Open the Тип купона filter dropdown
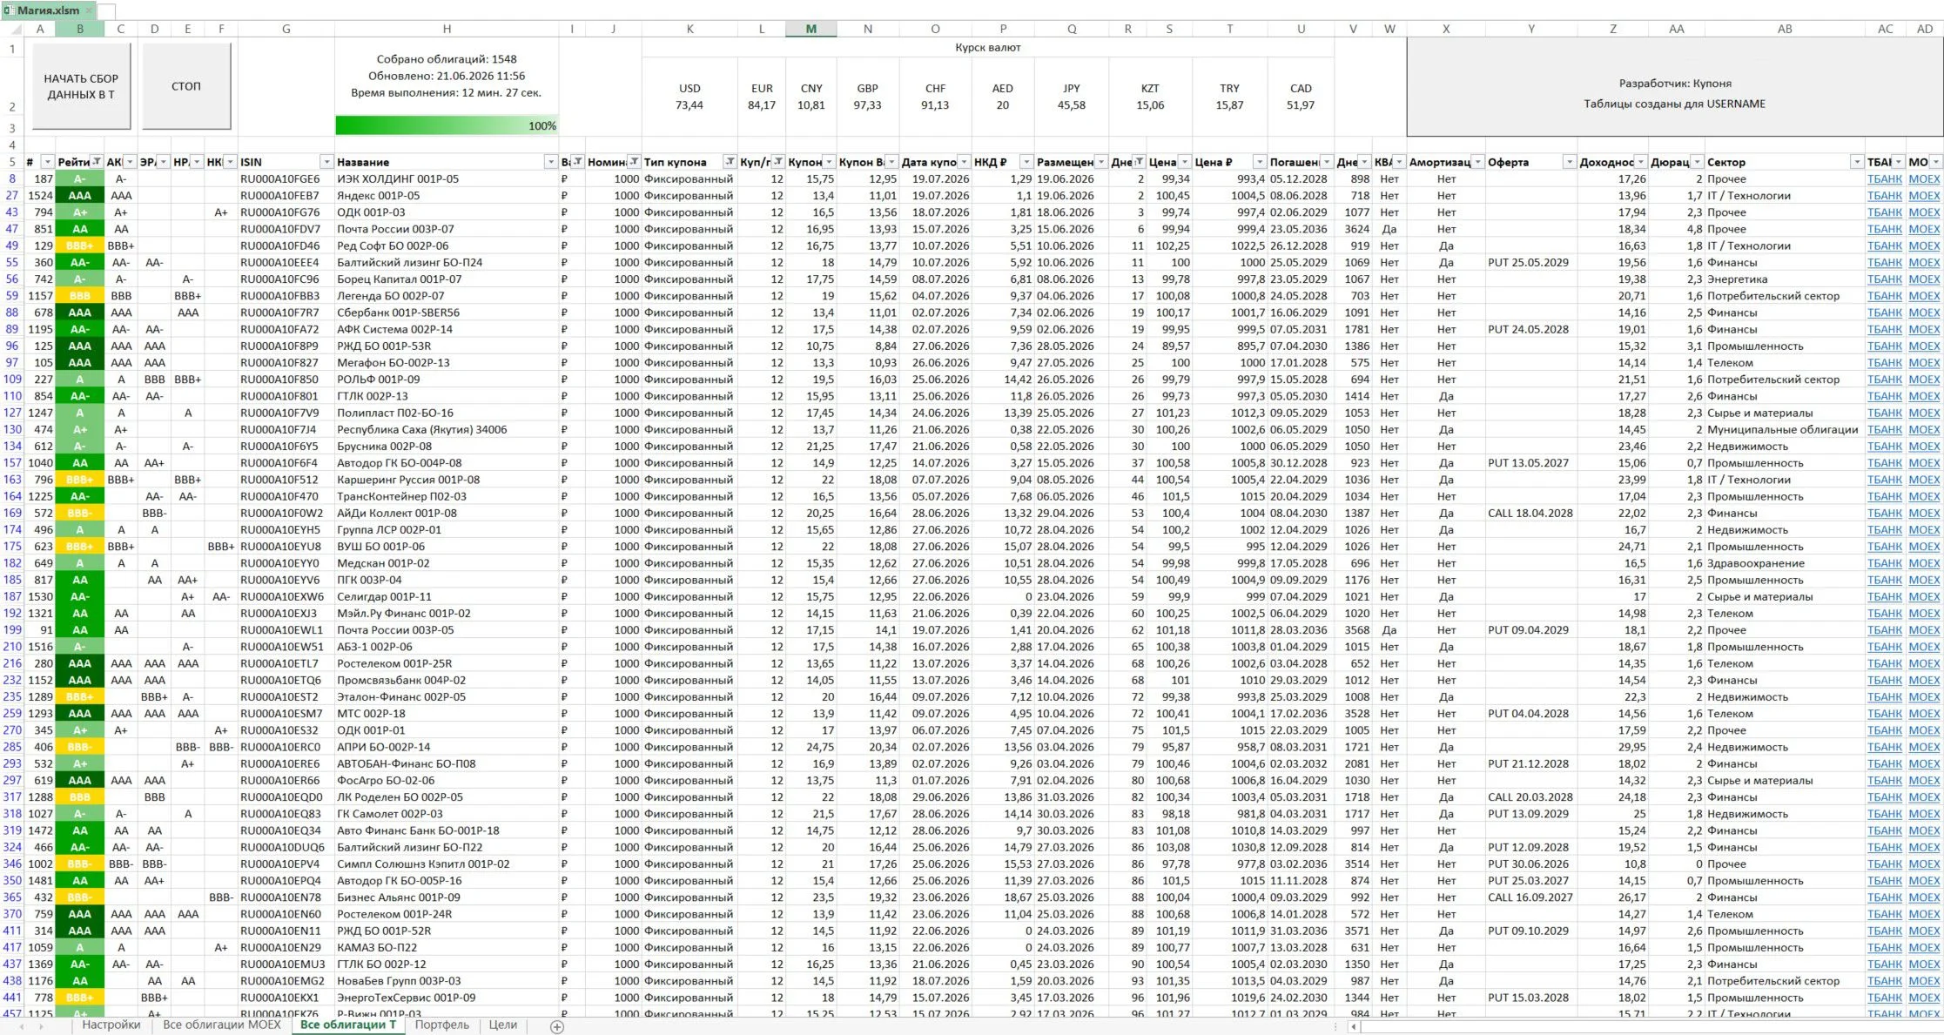 click(729, 162)
